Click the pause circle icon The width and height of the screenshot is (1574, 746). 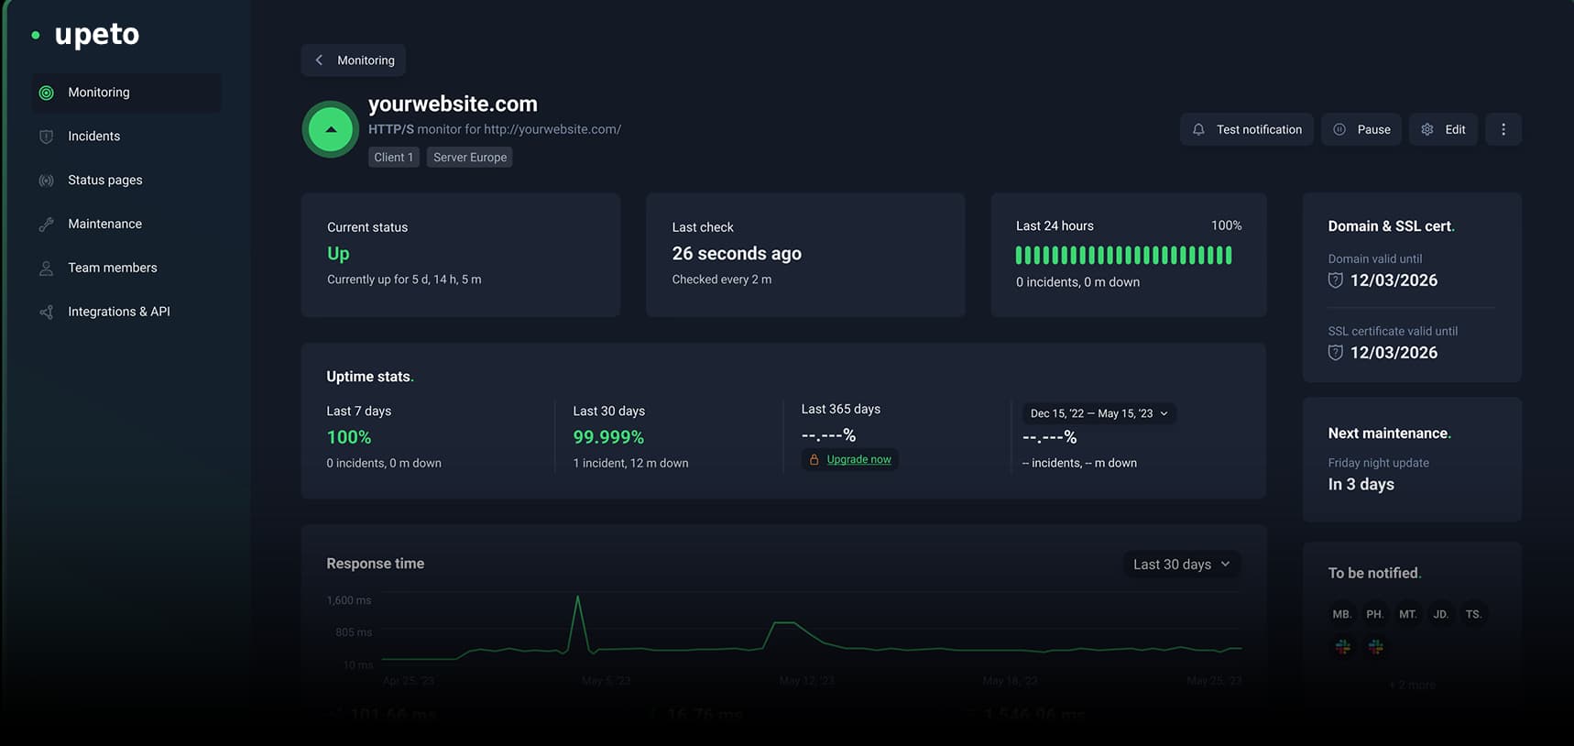pyautogui.click(x=1339, y=130)
